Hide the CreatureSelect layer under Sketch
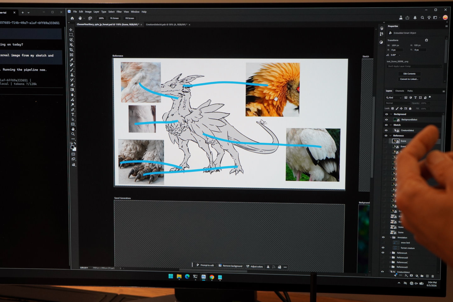 click(x=386, y=130)
